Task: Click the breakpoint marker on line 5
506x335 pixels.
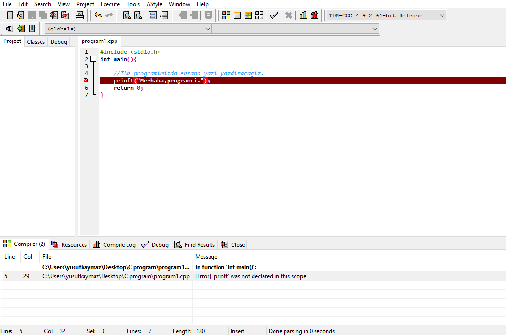Action: tap(86, 81)
